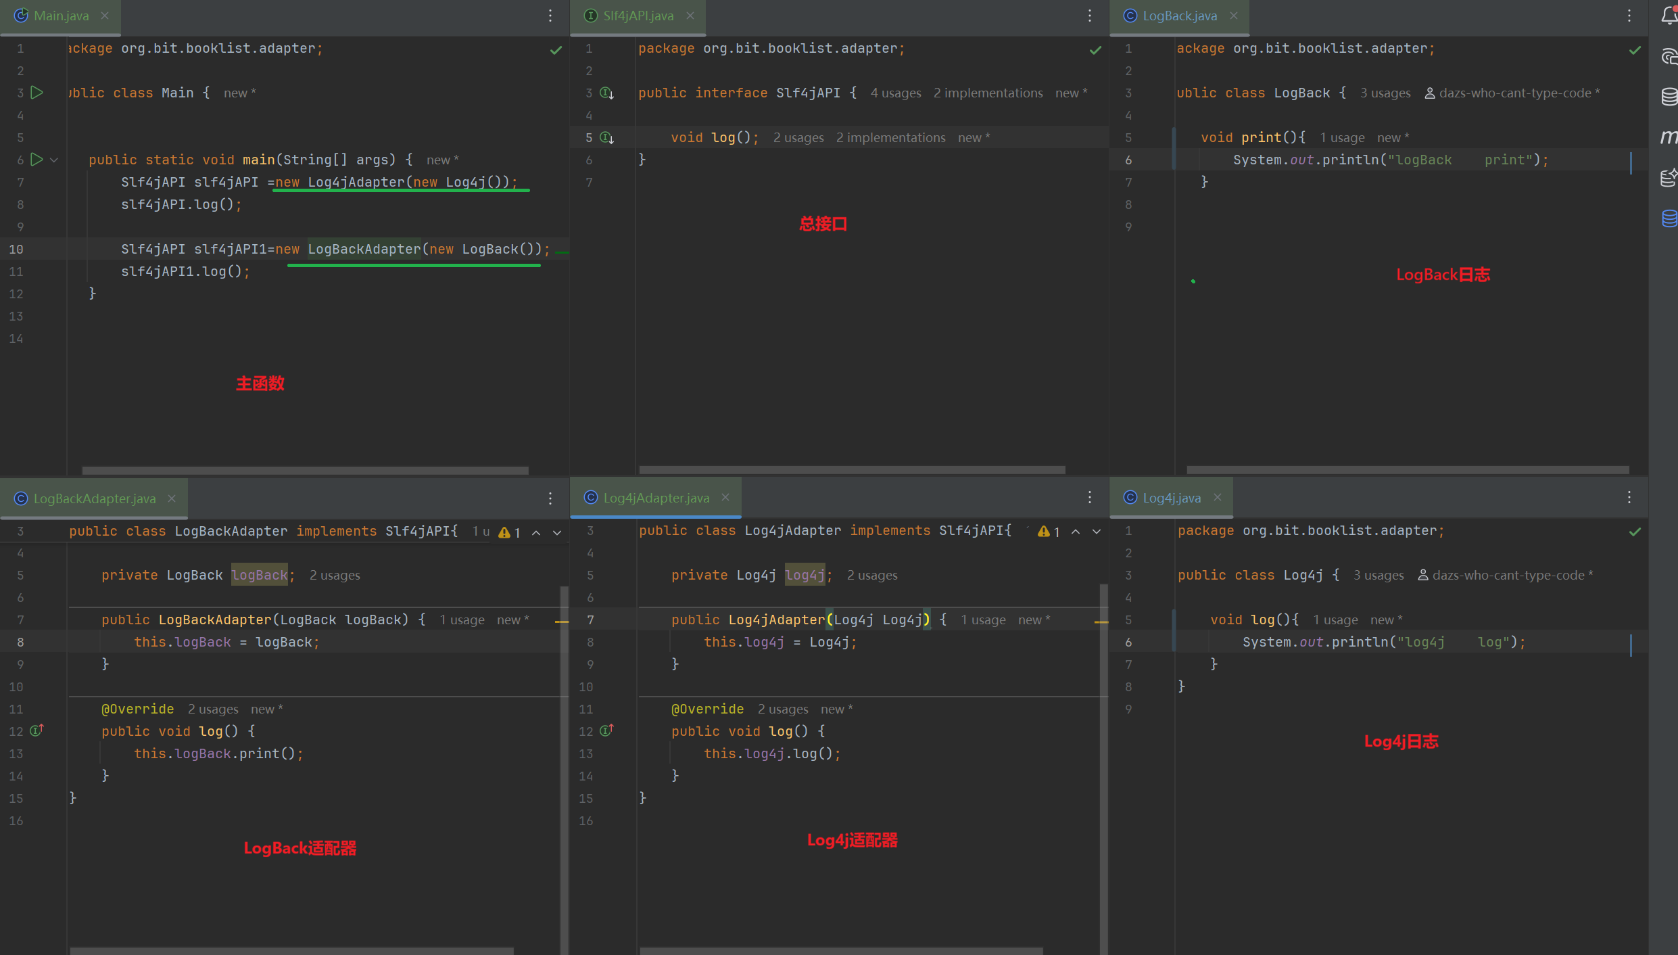This screenshot has height=955, width=1678.
Task: Click 'this.log4j.log();' in Log4jAdapter.java
Action: (772, 754)
